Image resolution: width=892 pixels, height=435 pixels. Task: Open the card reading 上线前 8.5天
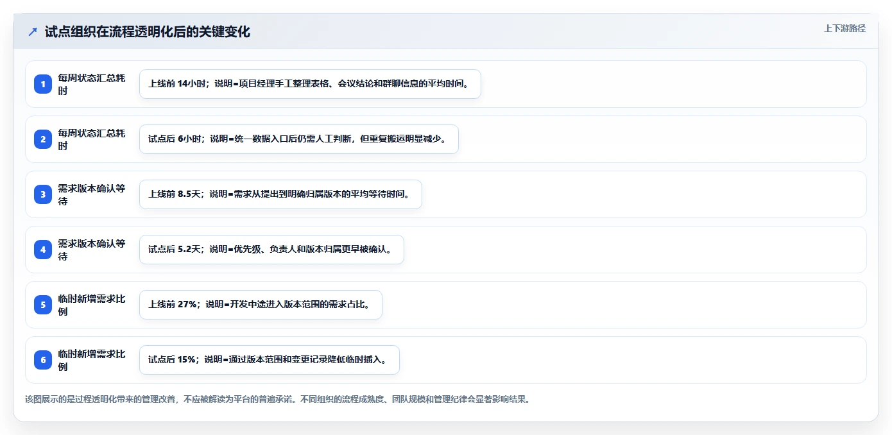(x=280, y=194)
